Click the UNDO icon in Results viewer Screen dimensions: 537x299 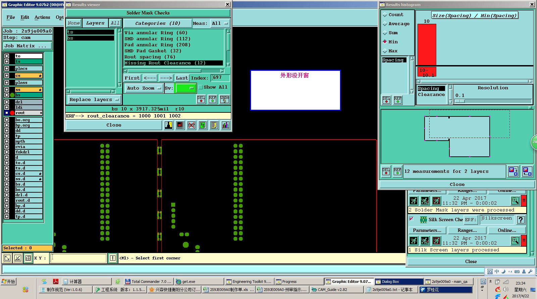pos(225,99)
